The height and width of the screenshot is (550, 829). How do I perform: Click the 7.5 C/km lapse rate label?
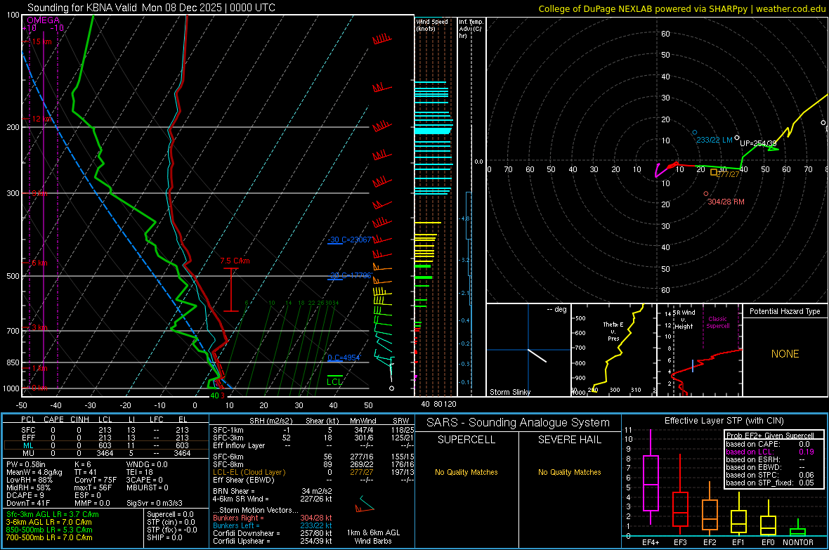pyautogui.click(x=235, y=261)
